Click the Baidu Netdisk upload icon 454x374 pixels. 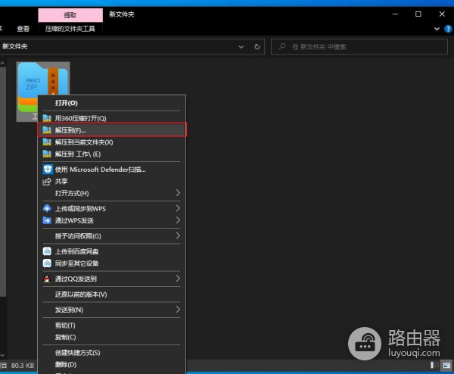[x=47, y=251]
